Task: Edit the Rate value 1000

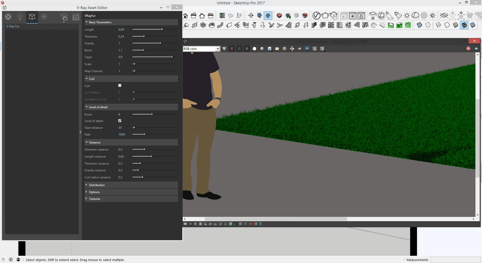Action: (122, 134)
